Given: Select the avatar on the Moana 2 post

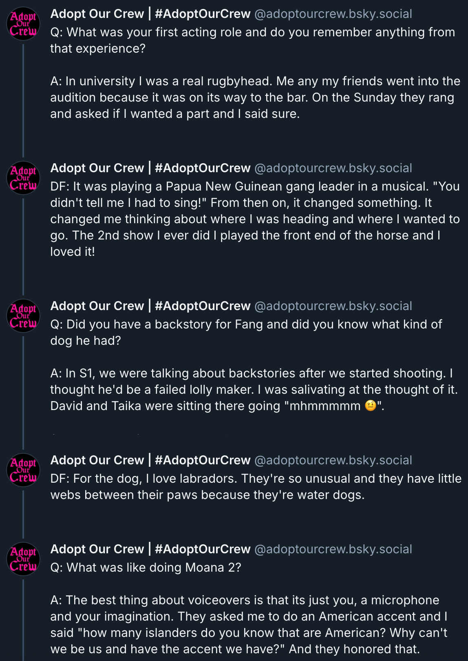Looking at the screenshot, I should tap(23, 559).
